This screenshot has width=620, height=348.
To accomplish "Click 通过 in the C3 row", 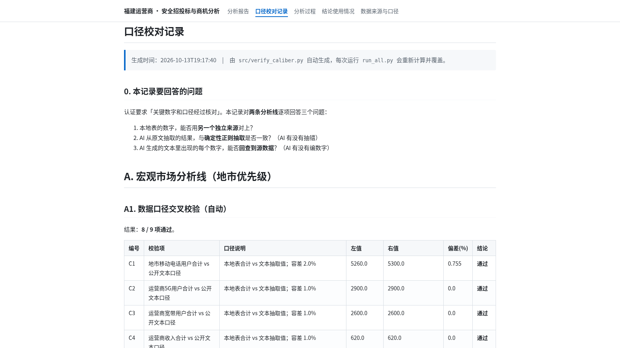I will [482, 313].
